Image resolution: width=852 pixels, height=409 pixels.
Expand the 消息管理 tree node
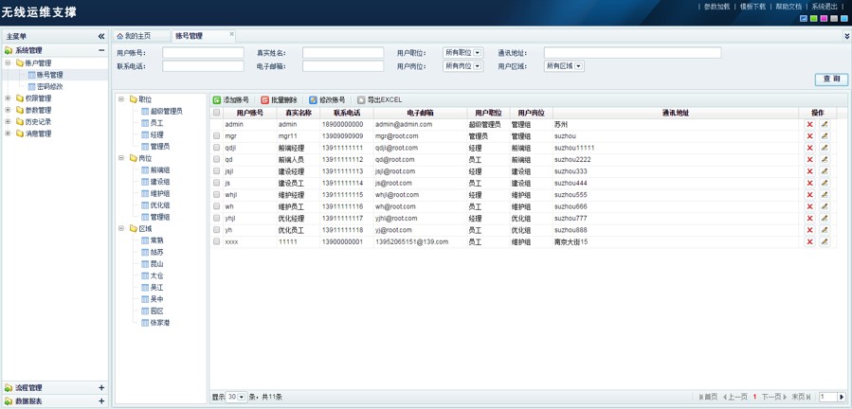point(9,133)
